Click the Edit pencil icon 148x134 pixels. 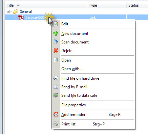[x=56, y=24]
